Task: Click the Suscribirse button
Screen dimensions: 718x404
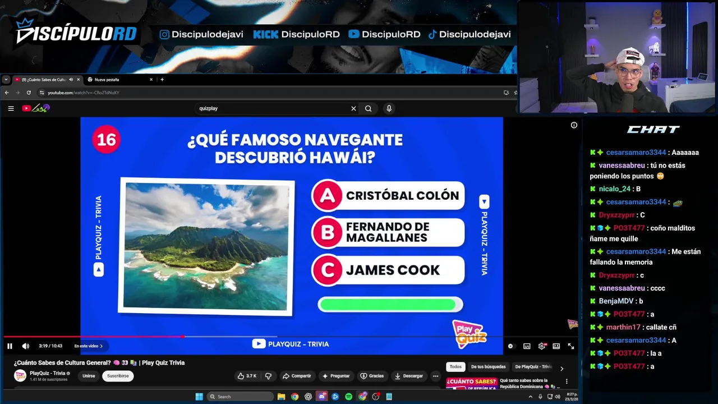Action: point(118,376)
